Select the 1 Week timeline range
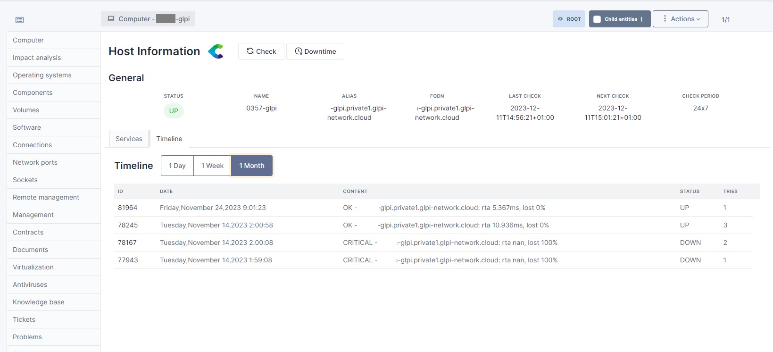 (x=212, y=166)
